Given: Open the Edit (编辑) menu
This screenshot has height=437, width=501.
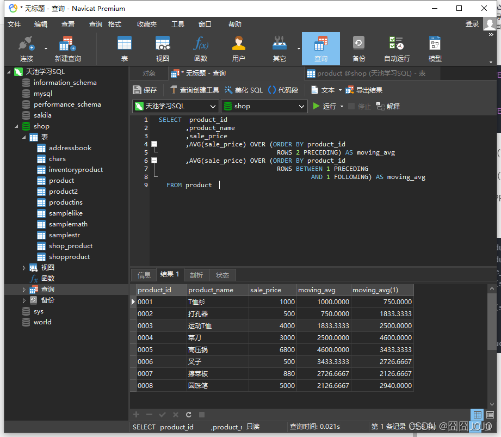Looking at the screenshot, I should (x=41, y=24).
